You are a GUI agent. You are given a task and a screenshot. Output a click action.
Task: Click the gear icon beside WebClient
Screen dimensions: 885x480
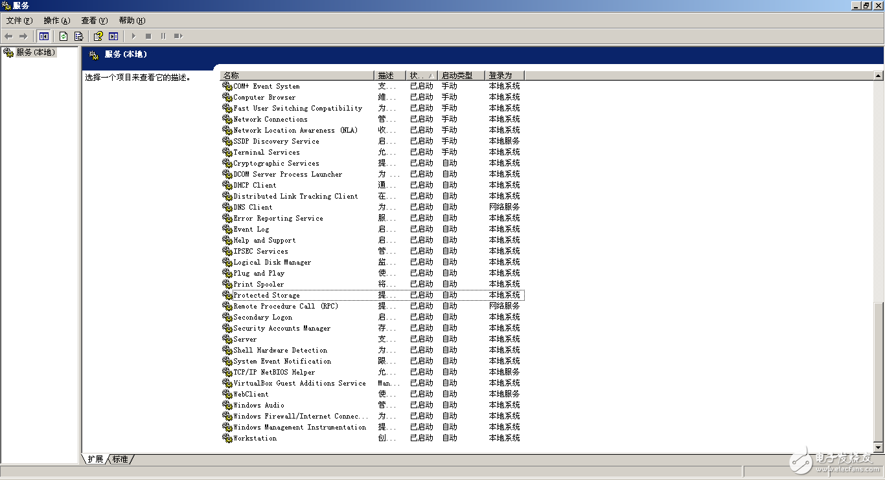pos(227,394)
